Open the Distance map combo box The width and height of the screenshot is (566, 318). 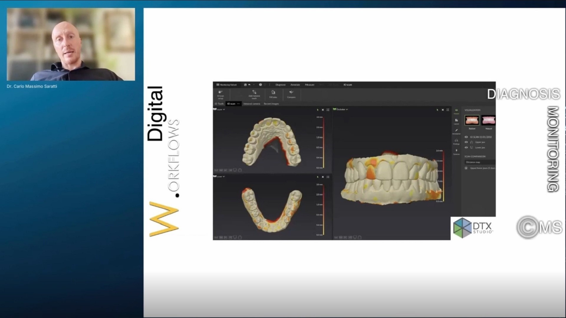point(480,162)
